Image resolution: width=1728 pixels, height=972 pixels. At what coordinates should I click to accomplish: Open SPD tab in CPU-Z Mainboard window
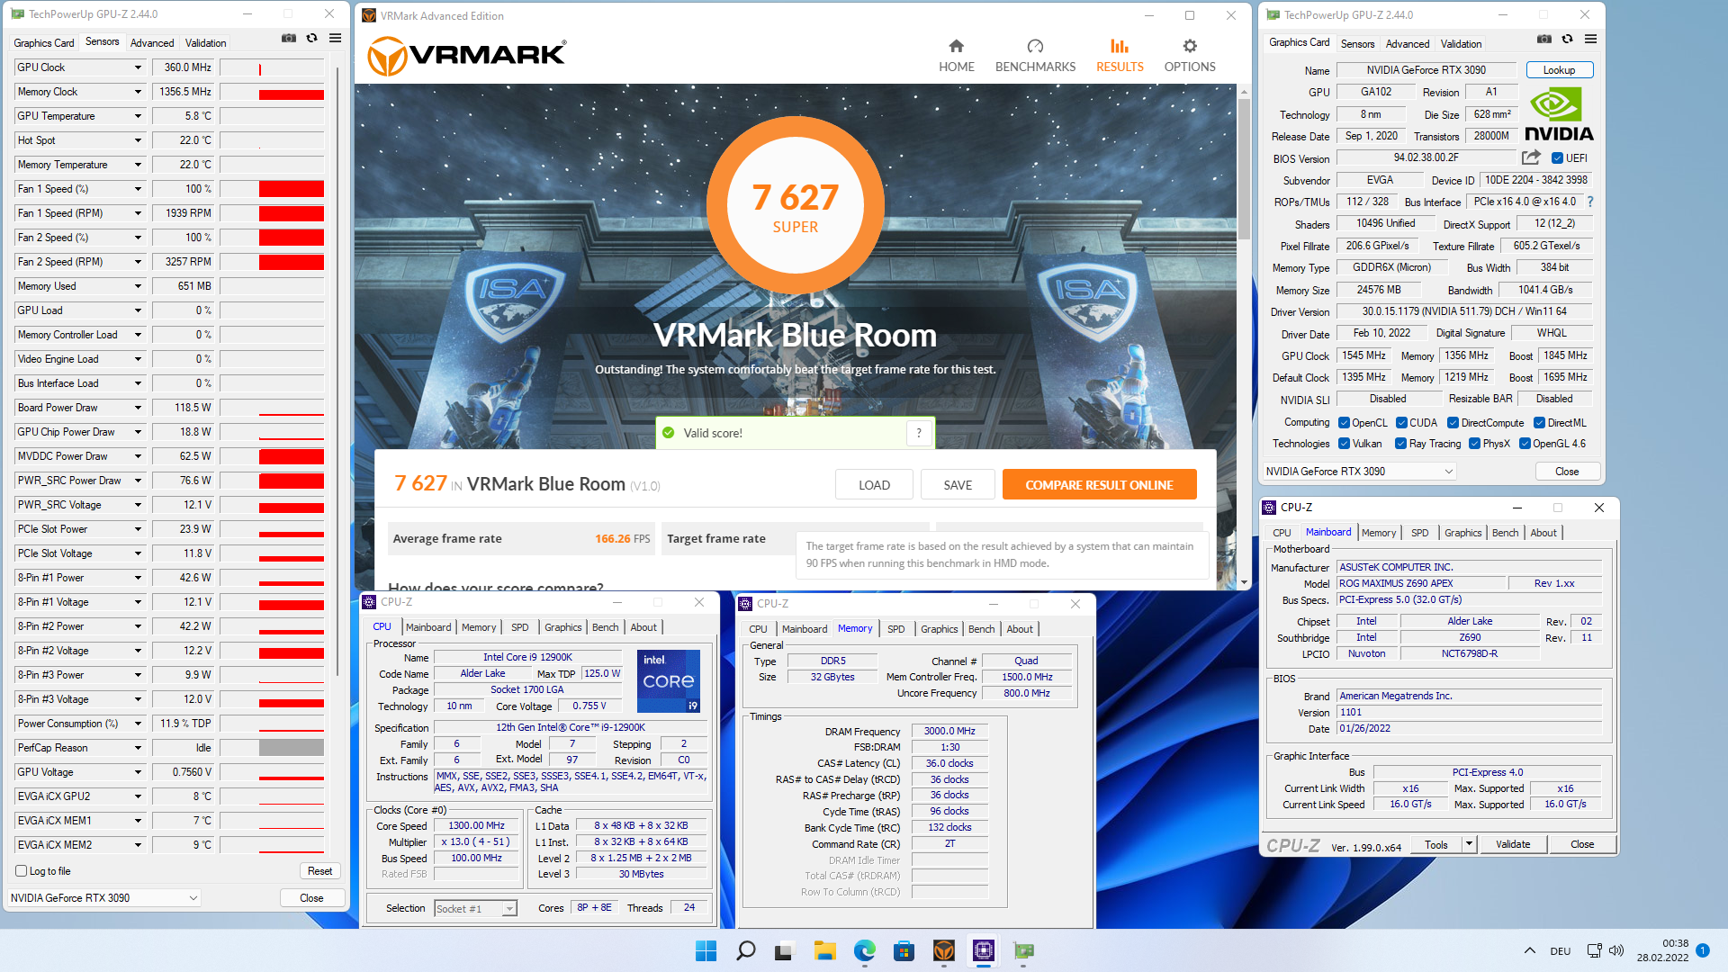point(1419,533)
